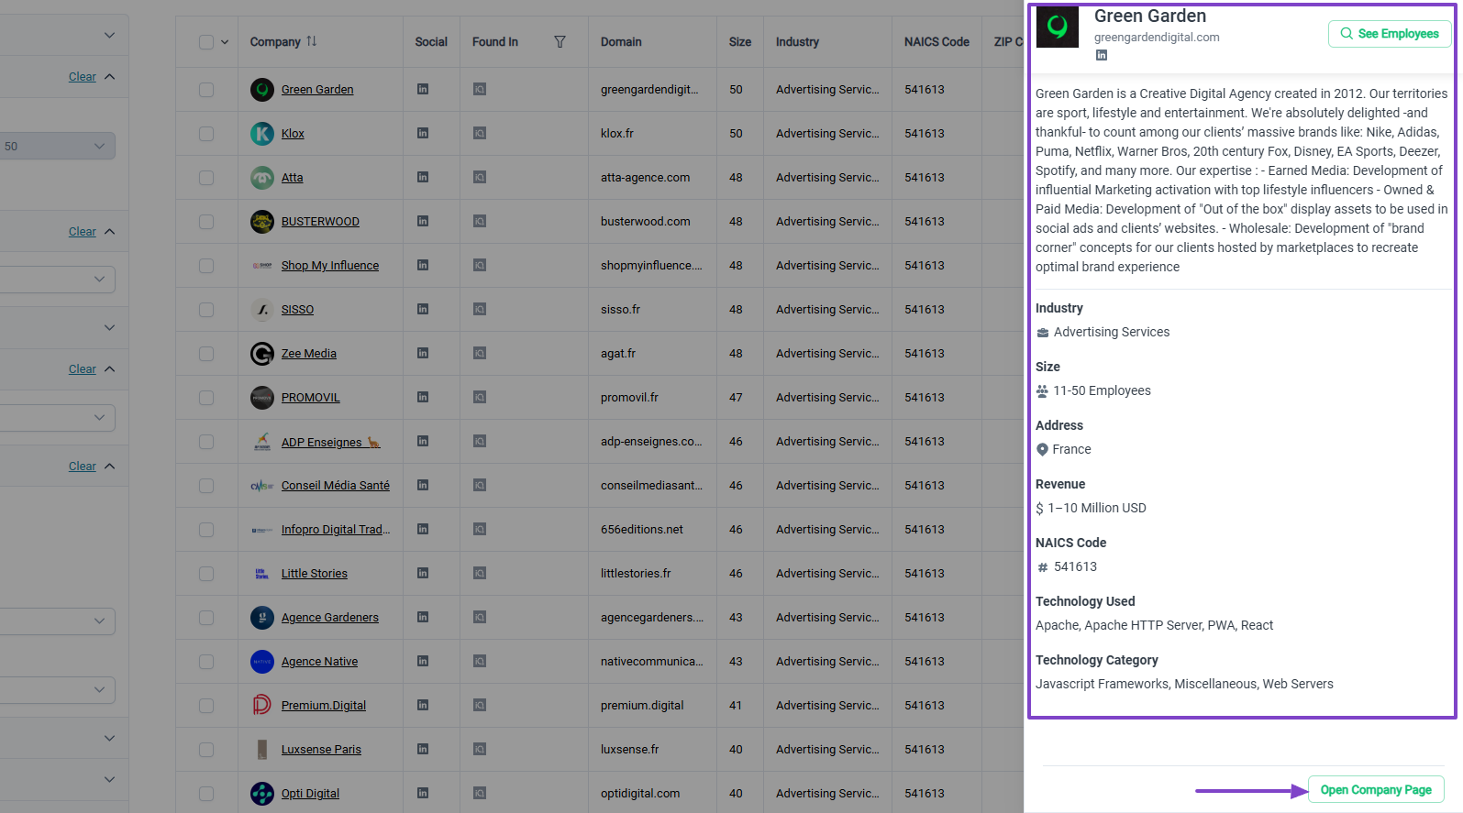Open the dropdown showing value 50
Image resolution: width=1463 pixels, height=813 pixels.
[57, 146]
